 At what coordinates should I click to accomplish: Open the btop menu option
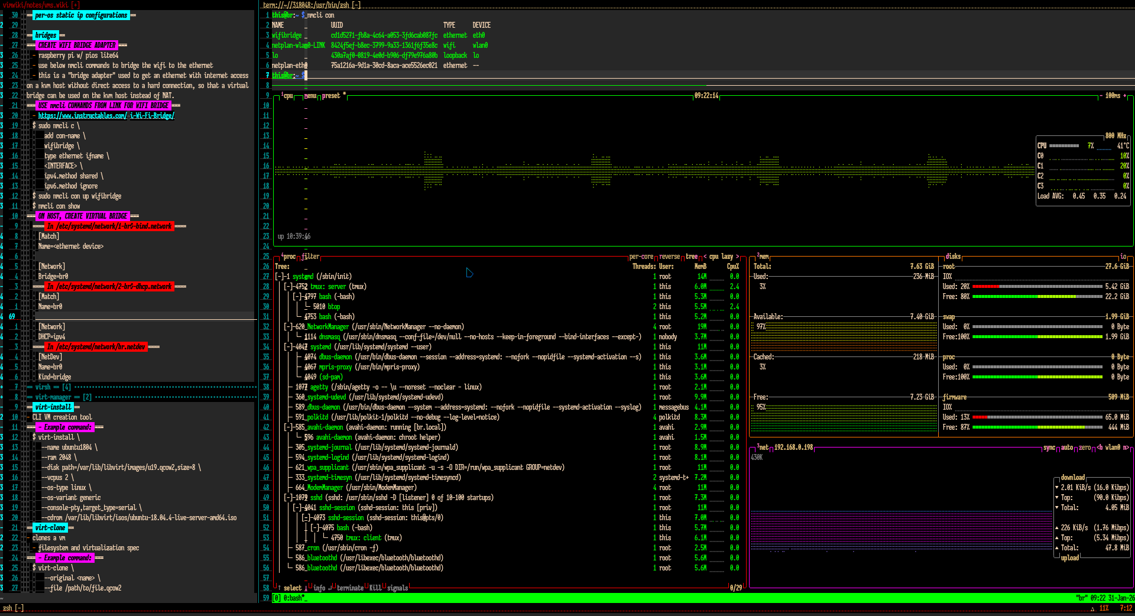(310, 96)
